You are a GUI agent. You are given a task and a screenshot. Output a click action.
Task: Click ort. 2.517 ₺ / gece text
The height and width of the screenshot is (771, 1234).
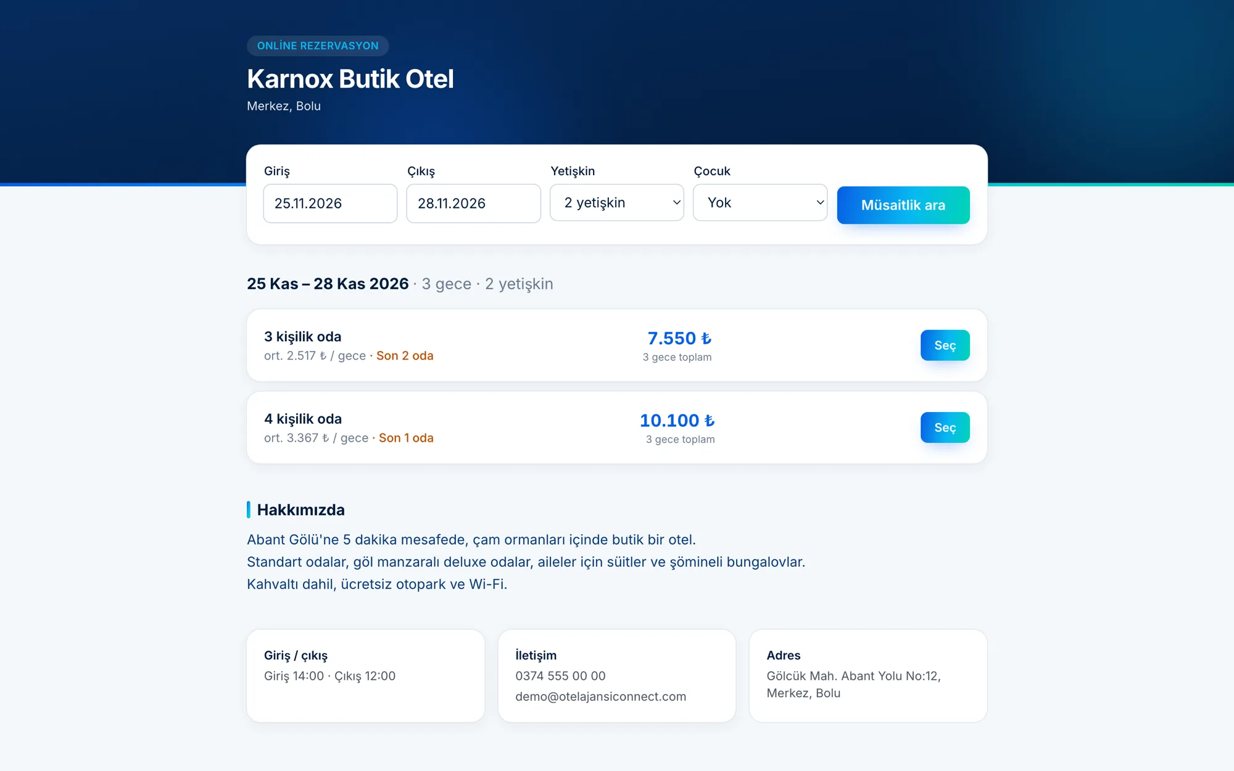point(315,356)
